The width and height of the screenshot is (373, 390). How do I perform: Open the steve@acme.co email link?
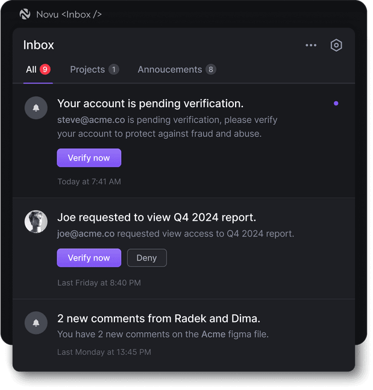pyautogui.click(x=91, y=120)
